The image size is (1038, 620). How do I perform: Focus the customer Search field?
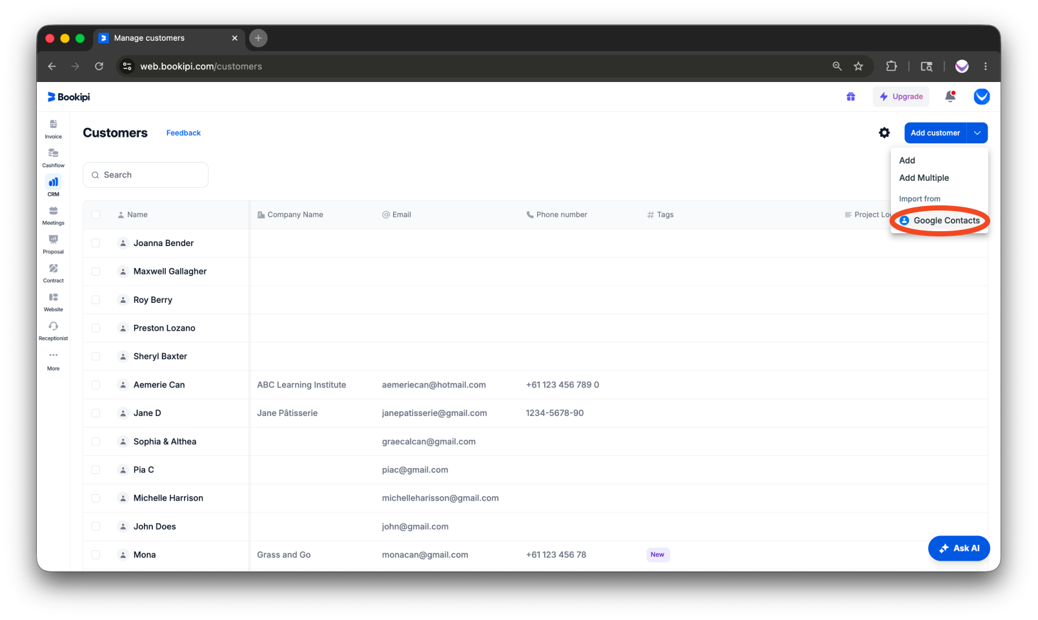146,175
